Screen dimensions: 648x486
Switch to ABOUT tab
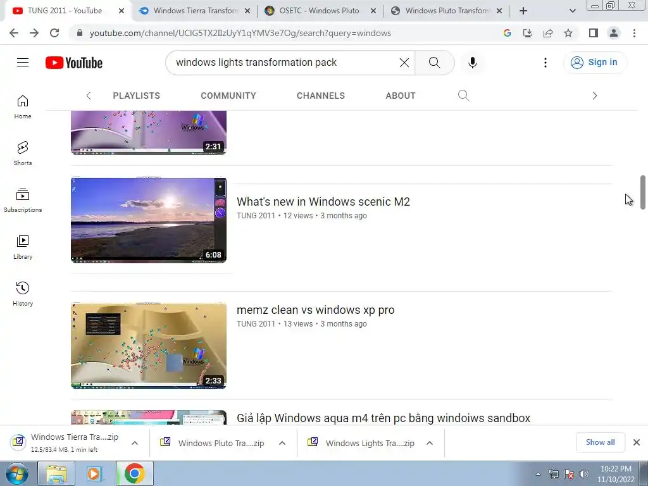click(401, 96)
